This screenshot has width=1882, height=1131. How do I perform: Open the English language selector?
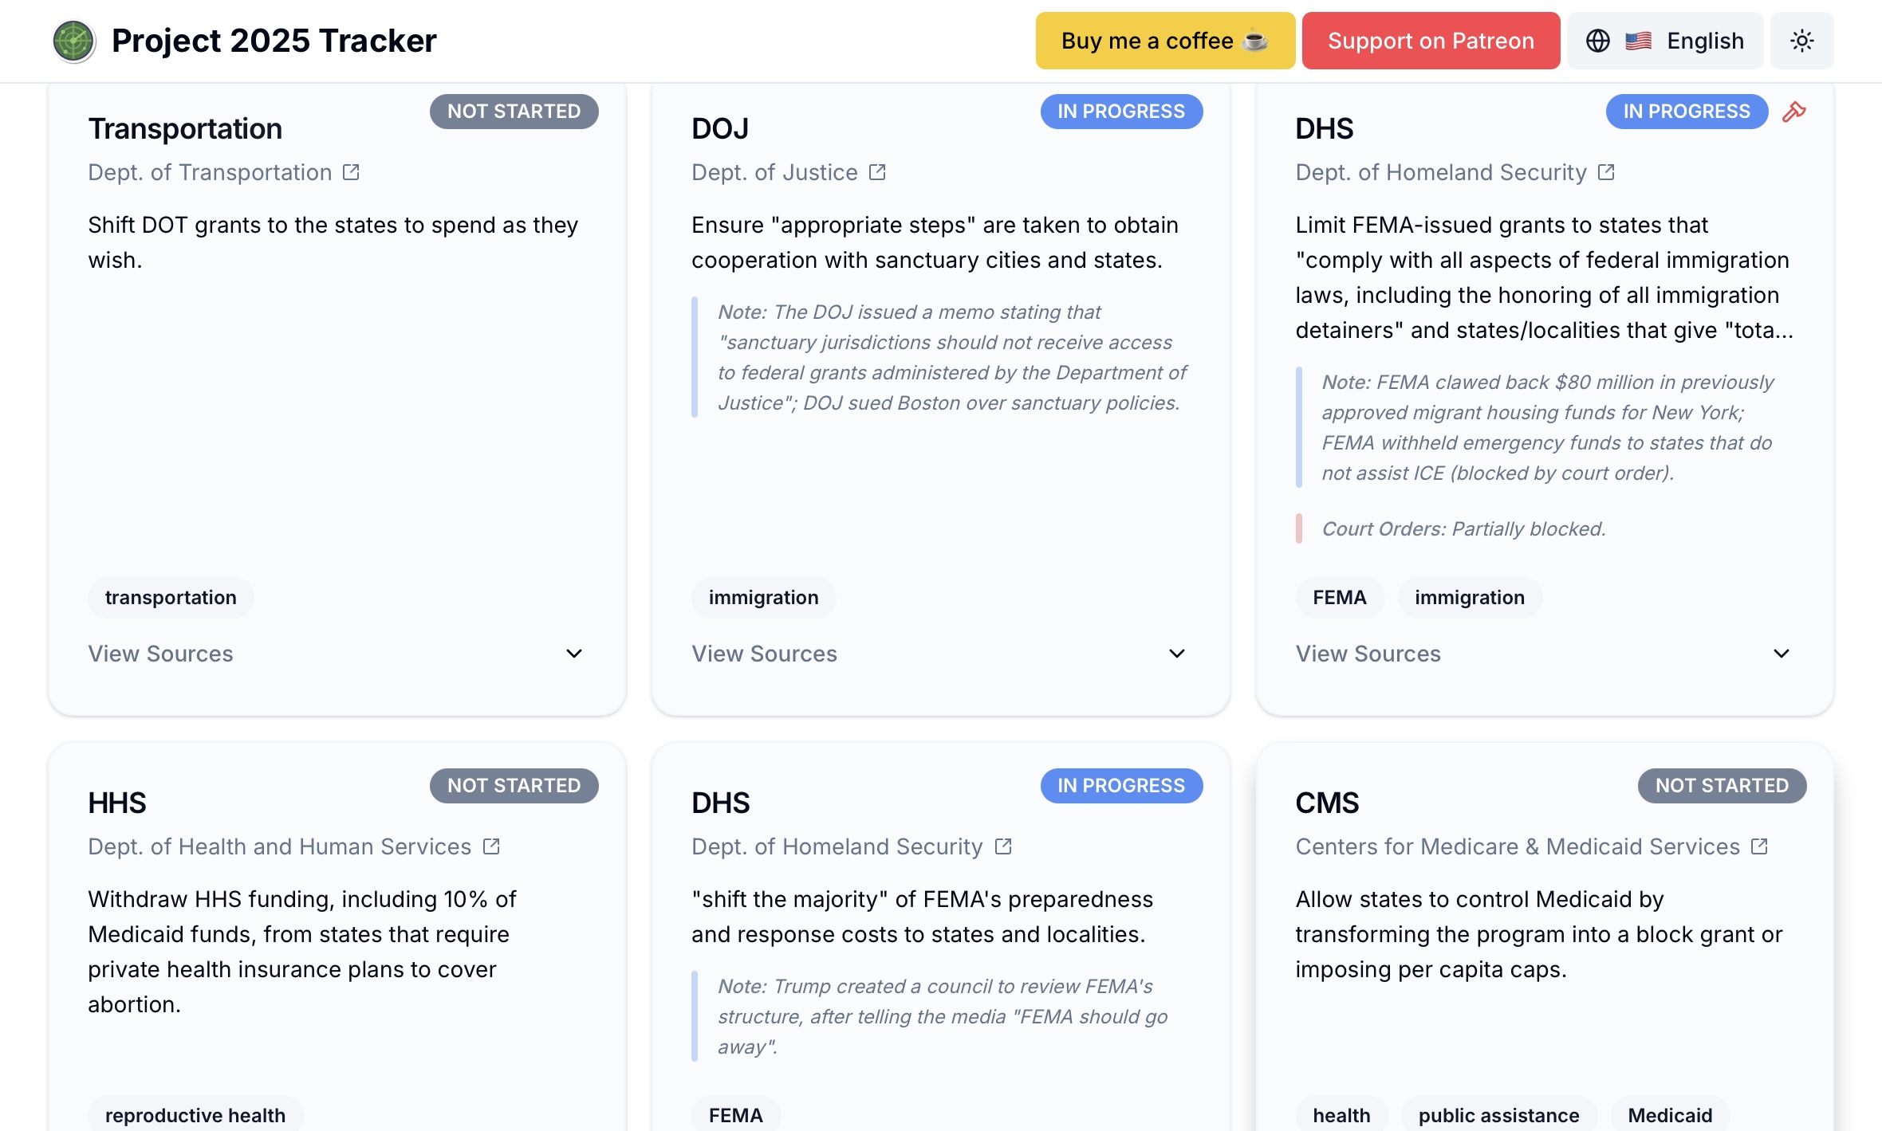tap(1664, 41)
